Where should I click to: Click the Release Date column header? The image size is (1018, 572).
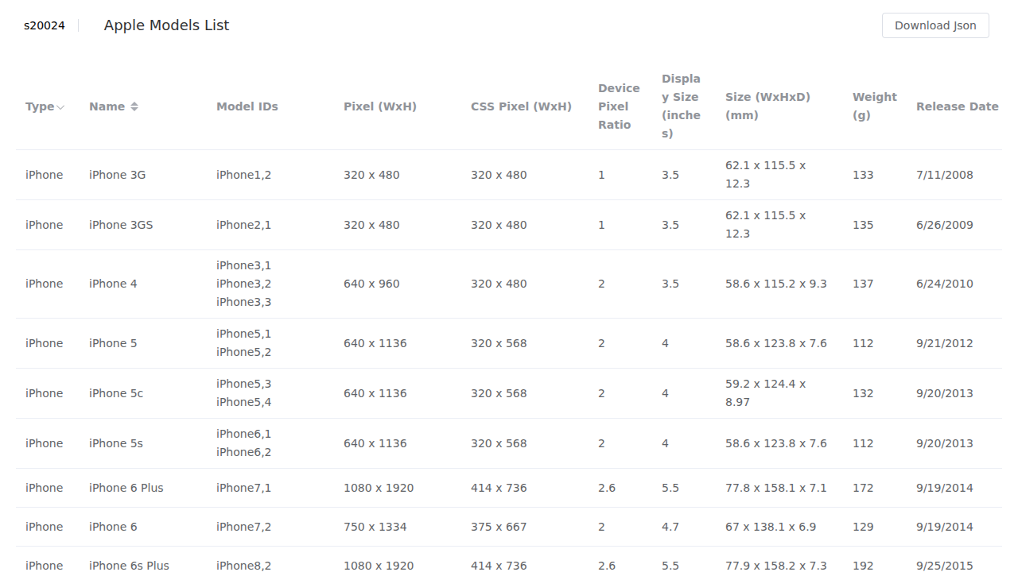point(957,106)
